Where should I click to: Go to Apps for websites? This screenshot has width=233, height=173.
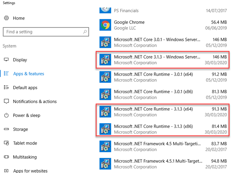coord(30,170)
